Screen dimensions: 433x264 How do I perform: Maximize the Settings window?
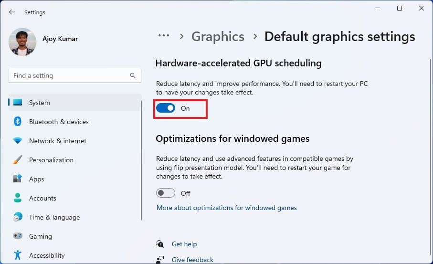[399, 8]
